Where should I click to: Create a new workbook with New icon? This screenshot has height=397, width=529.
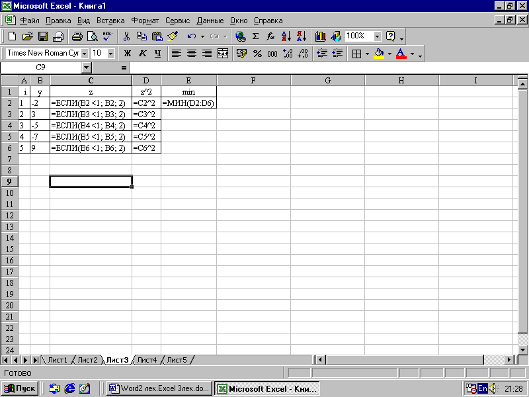(12, 36)
